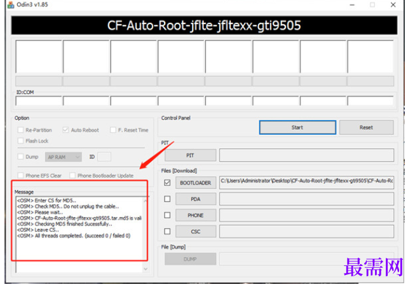This screenshot has height=287, width=415.
Task: Click the Reset button
Action: point(366,127)
